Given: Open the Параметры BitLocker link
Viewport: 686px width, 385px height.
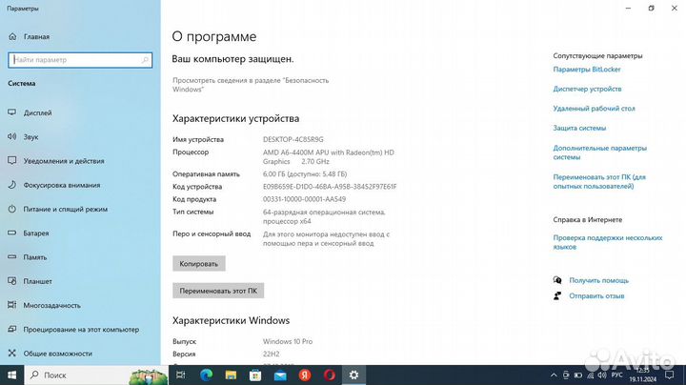Looking at the screenshot, I should tap(587, 70).
